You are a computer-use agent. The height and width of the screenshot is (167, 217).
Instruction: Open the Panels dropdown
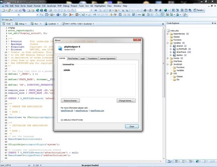click(x=199, y=10)
